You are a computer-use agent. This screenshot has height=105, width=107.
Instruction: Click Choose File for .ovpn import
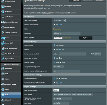(x=58, y=38)
